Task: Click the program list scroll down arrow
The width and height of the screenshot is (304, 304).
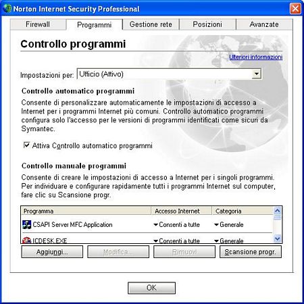Action: tap(277, 238)
